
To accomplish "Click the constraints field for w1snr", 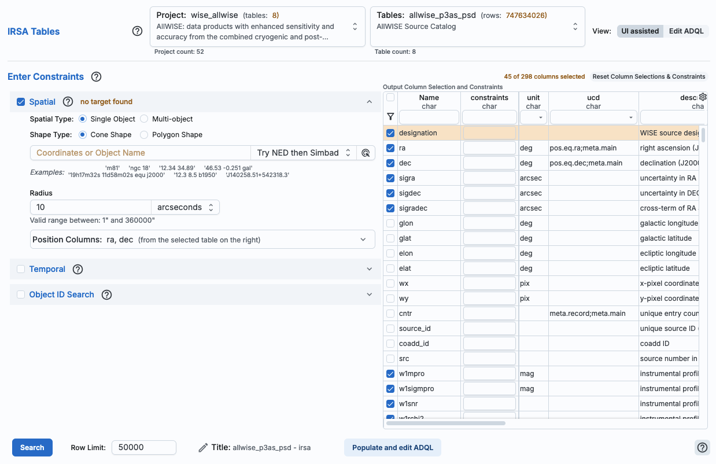I will click(x=489, y=404).
